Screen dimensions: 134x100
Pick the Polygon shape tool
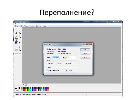point(20,50)
